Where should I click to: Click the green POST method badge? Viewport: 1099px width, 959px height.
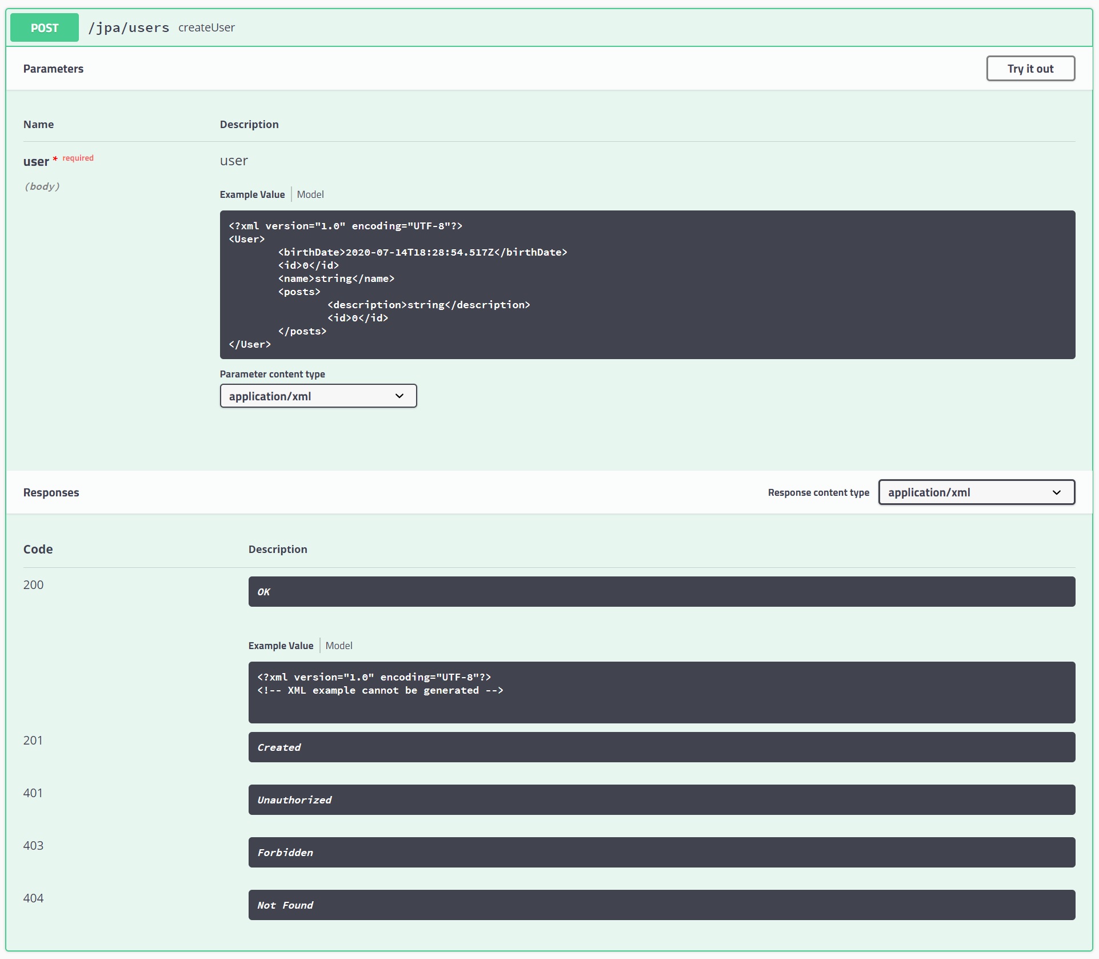pos(45,27)
